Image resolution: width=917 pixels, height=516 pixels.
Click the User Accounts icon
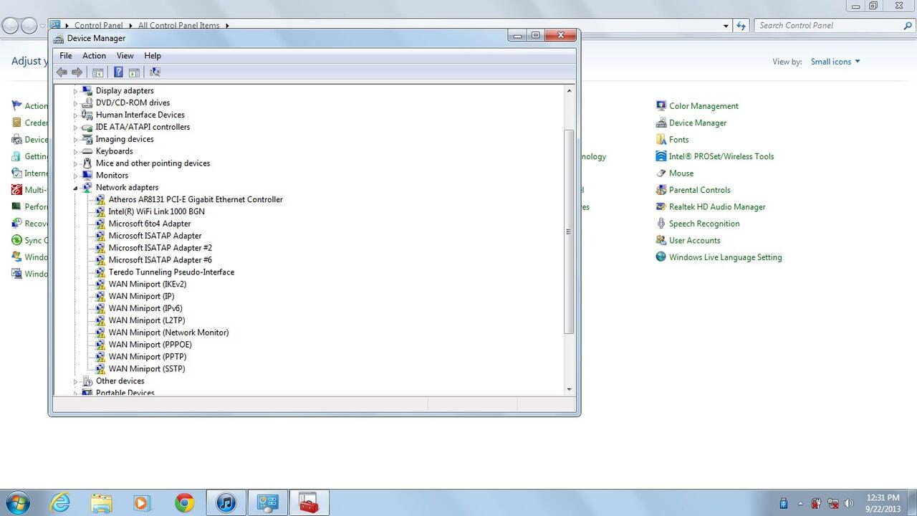click(661, 240)
